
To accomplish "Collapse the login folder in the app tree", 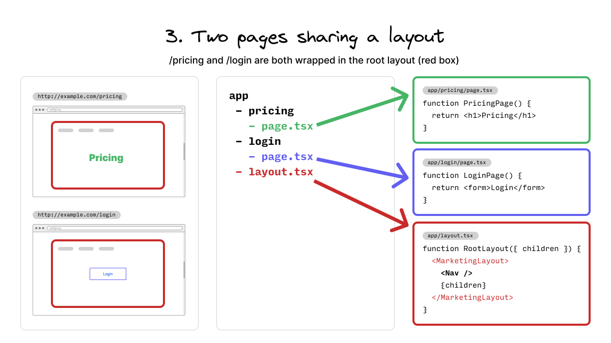I will [265, 141].
